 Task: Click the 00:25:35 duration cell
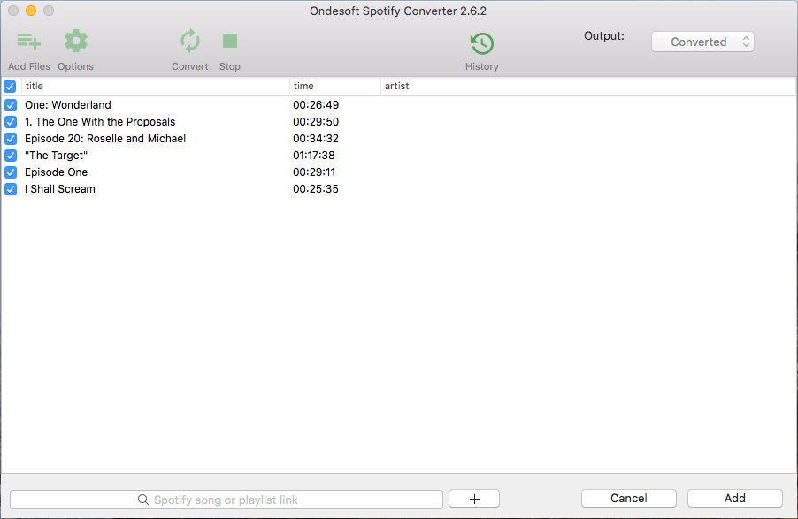(316, 189)
